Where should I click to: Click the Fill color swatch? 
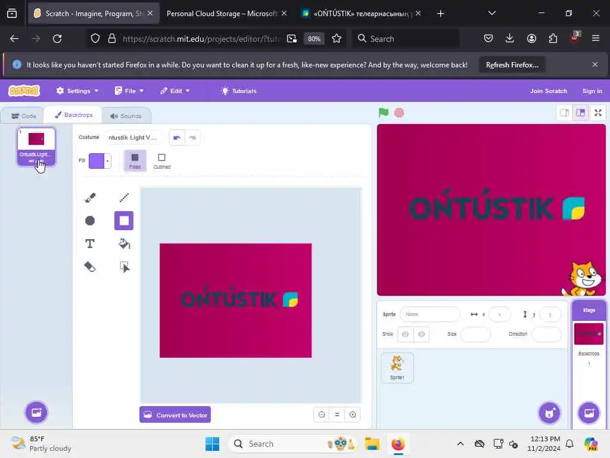coord(97,161)
